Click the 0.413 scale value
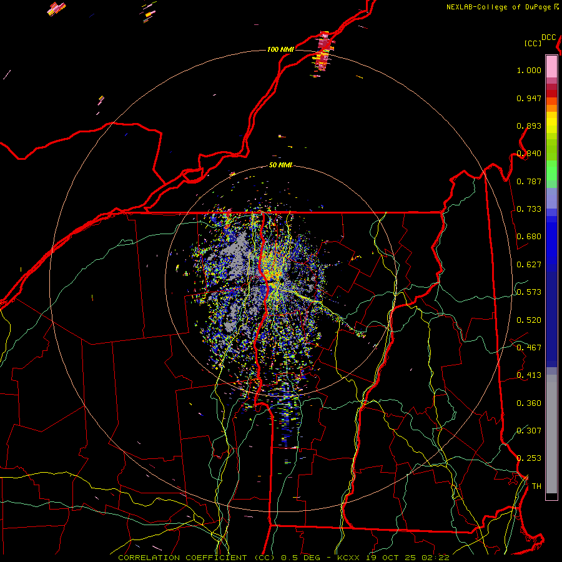The width and height of the screenshot is (562, 562). point(529,375)
